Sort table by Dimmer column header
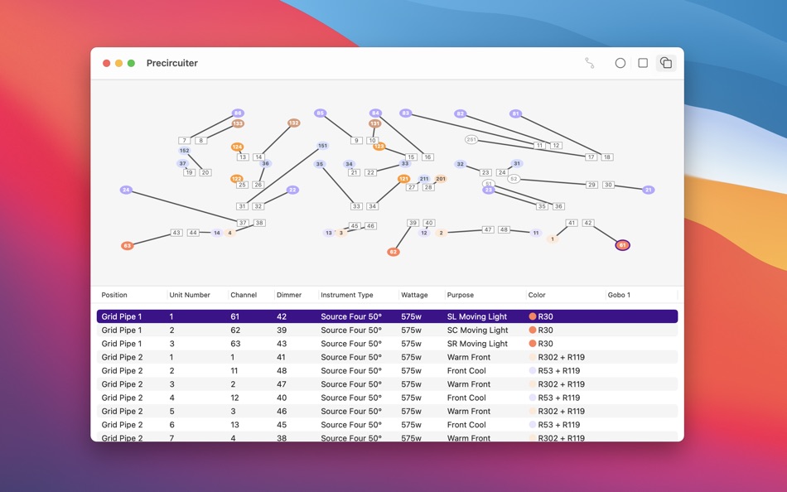The width and height of the screenshot is (787, 492). coord(289,295)
